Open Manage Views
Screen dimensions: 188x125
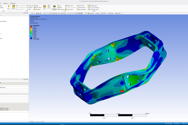69,6
